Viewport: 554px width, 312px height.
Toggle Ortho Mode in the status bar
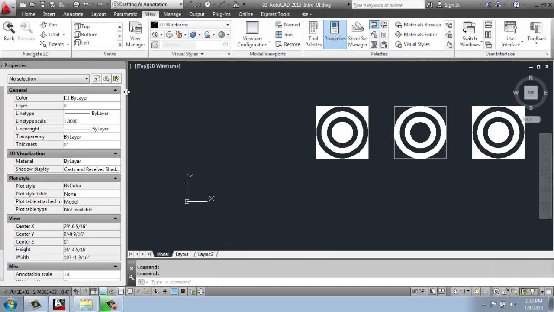tap(103, 292)
